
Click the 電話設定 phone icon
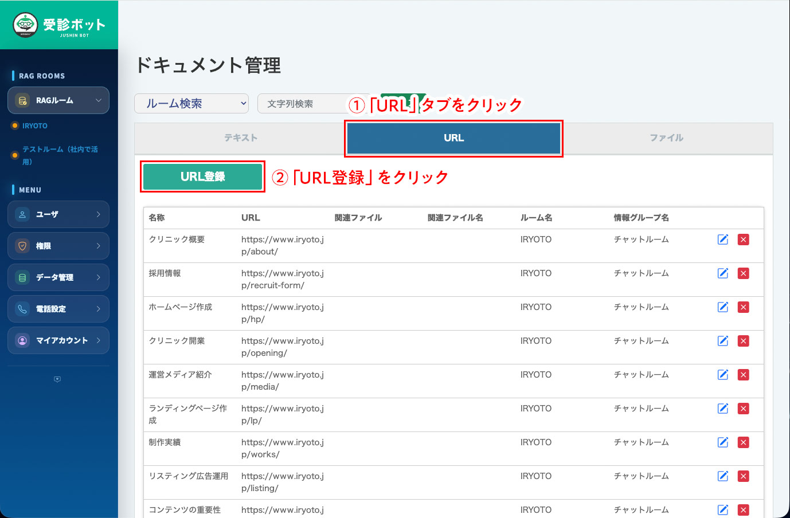(x=22, y=309)
